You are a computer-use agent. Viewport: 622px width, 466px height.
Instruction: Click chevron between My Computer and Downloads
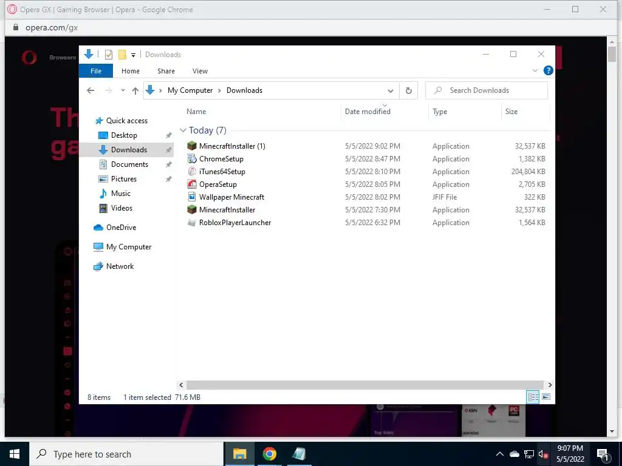pos(219,91)
